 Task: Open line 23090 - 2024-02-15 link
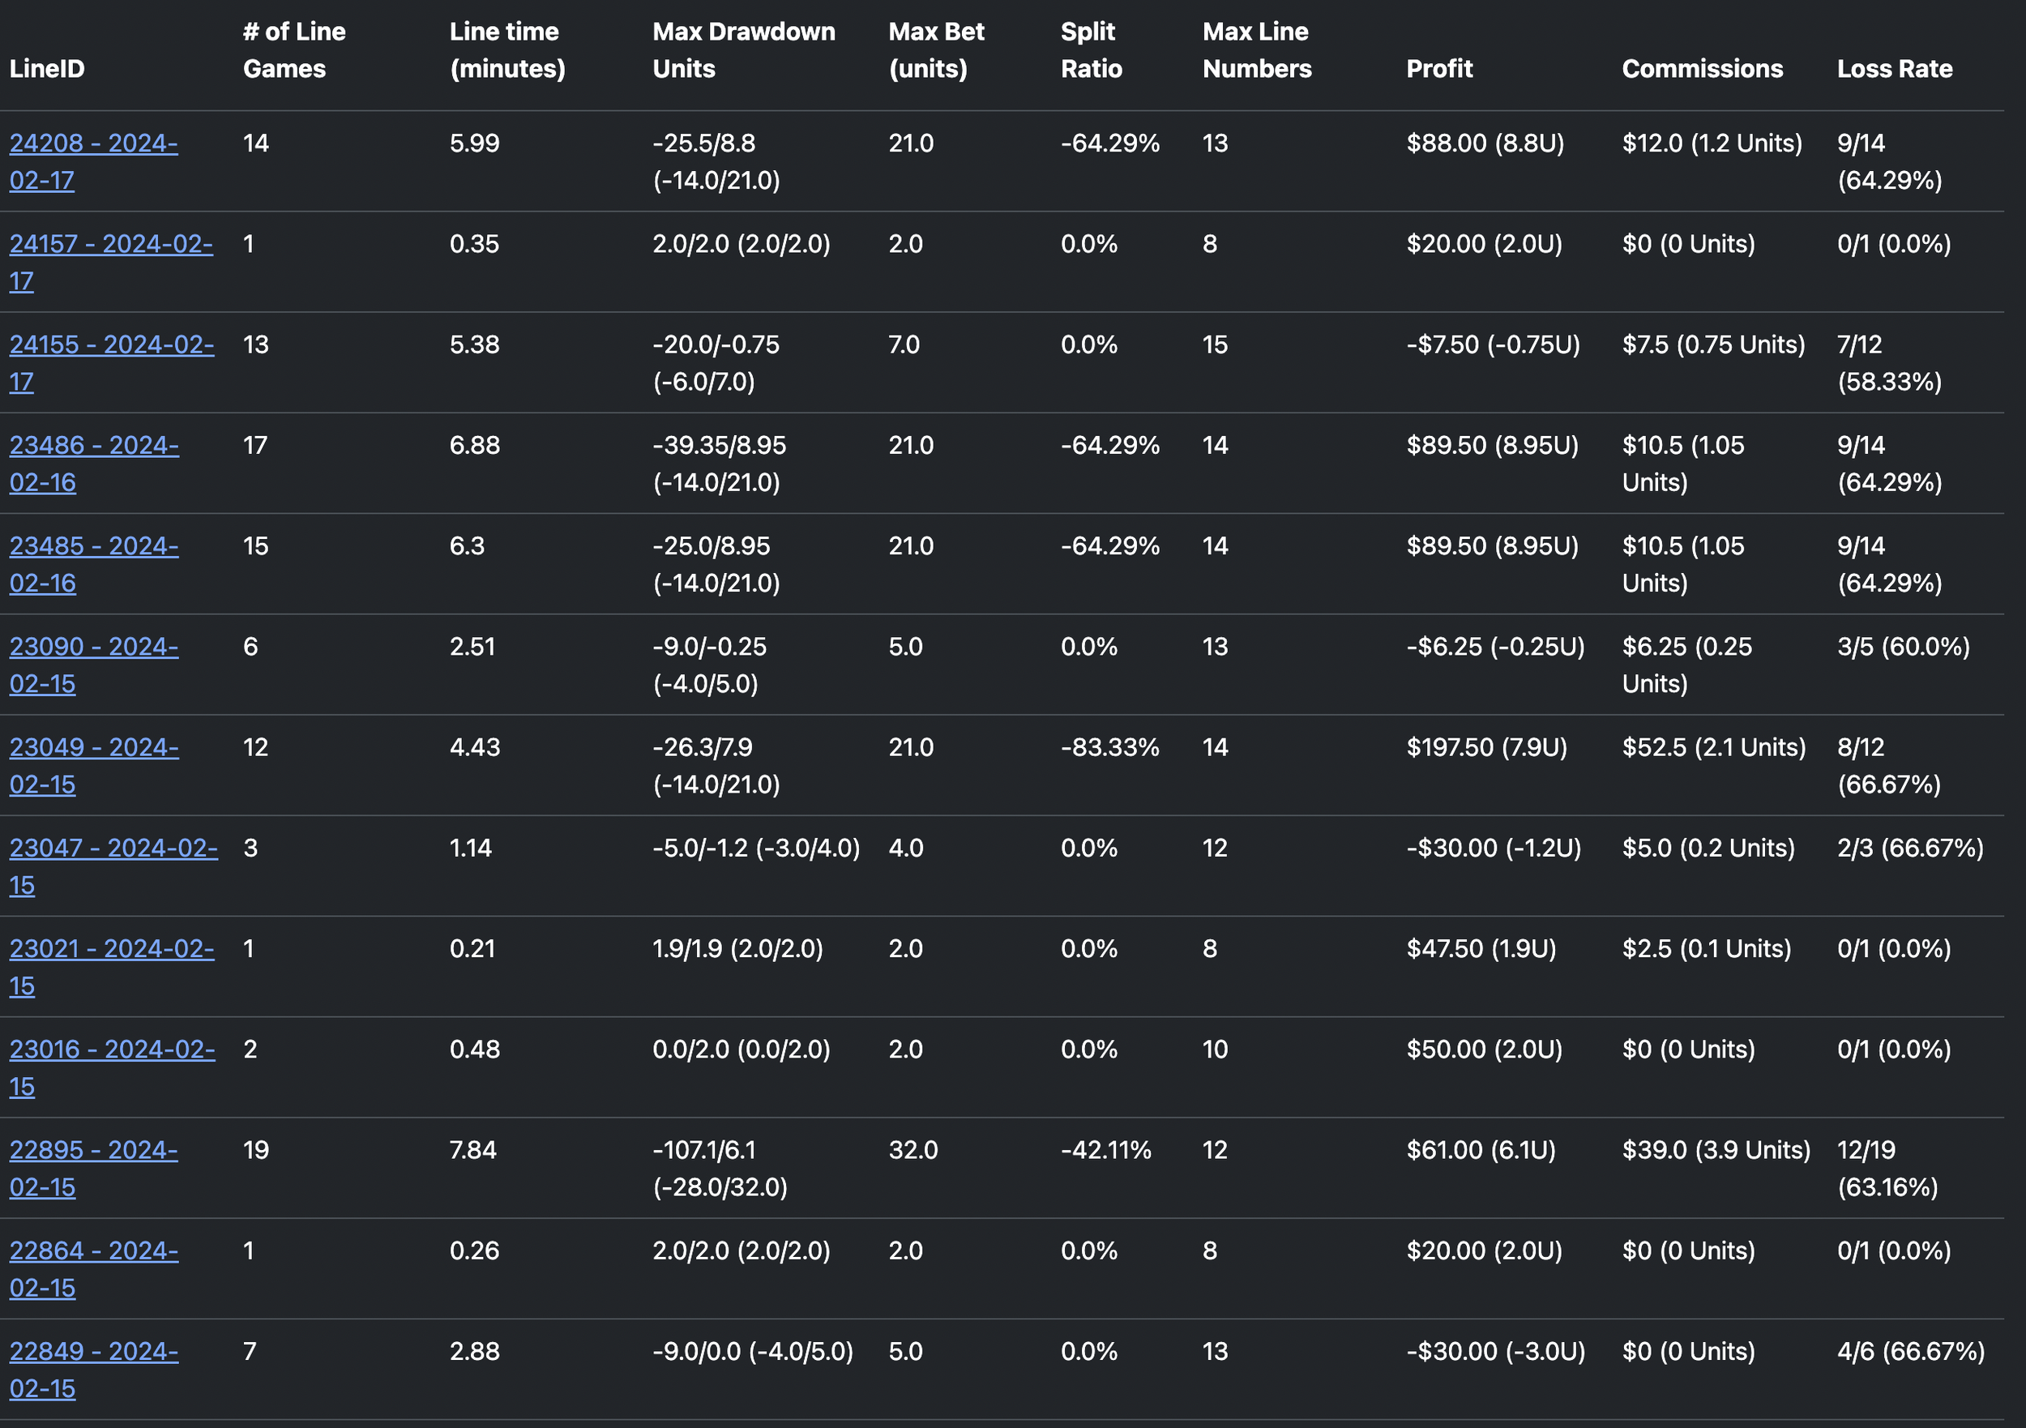coord(93,647)
